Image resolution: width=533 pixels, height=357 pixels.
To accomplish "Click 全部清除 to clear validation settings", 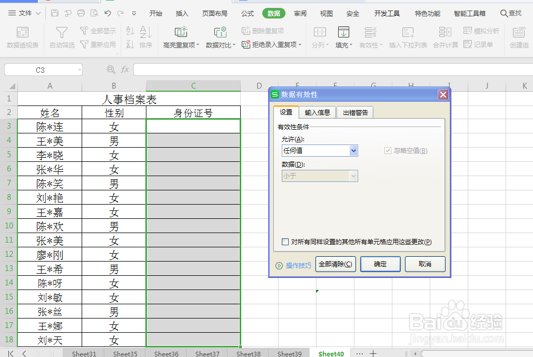I will coord(335,264).
